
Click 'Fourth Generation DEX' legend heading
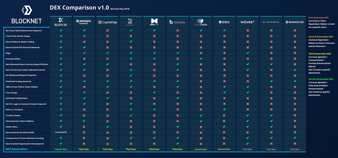(x=321, y=79)
